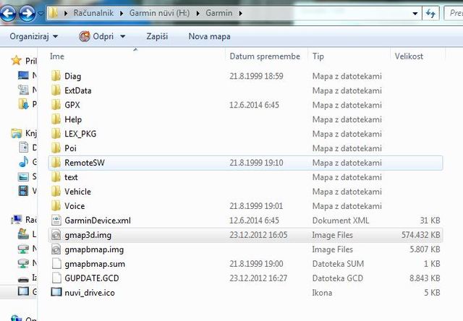The height and width of the screenshot is (321, 463).
Task: Expand arrow after Računalnik breadcrumb
Action: pos(122,13)
